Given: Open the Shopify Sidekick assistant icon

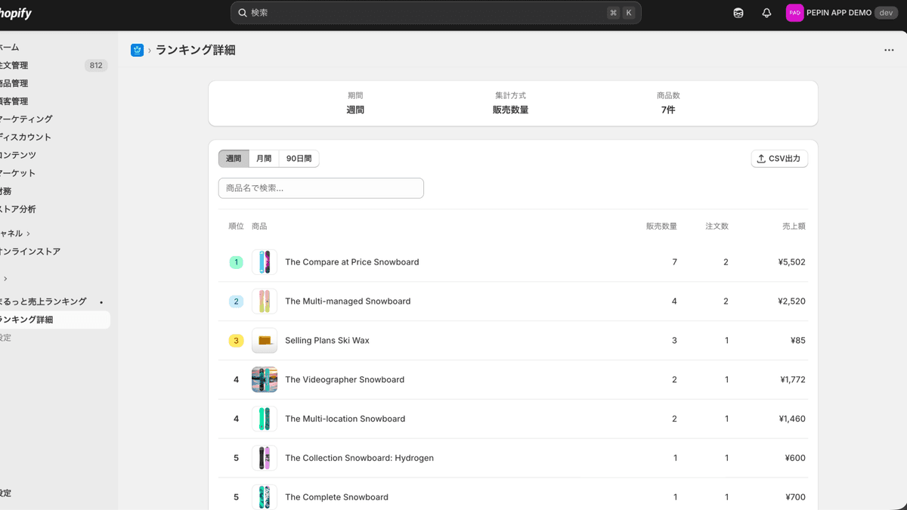Looking at the screenshot, I should [738, 13].
